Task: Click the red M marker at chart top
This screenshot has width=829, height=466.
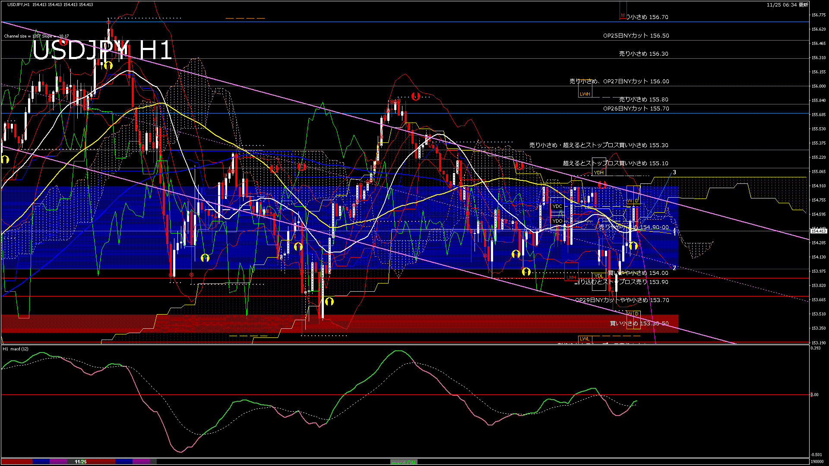Action: (623, 16)
